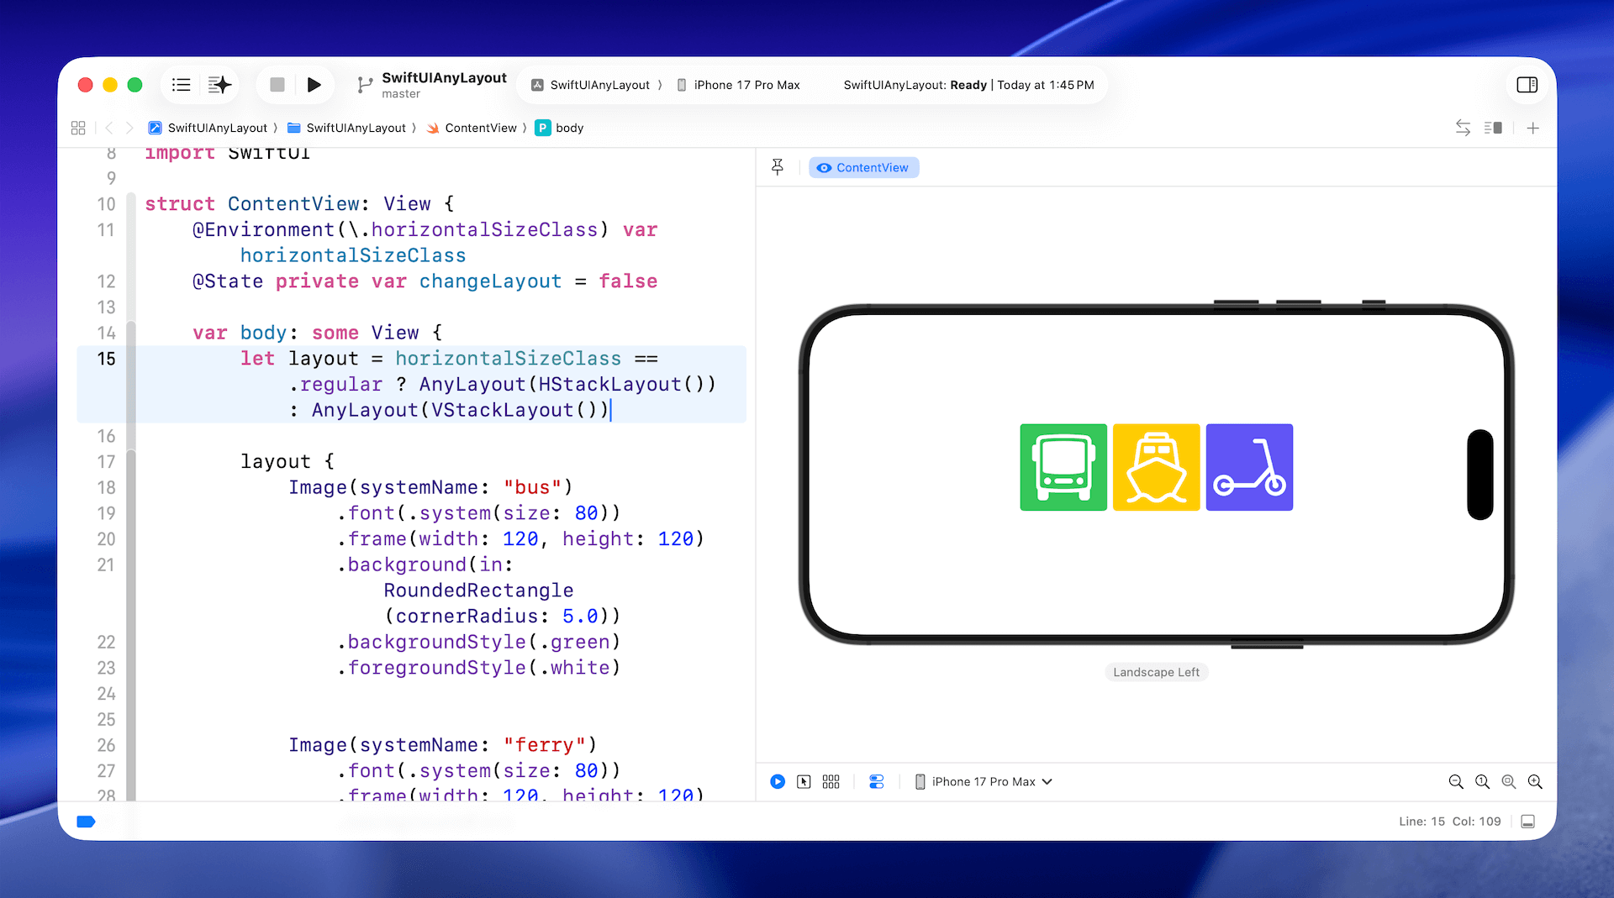Pin the preview with the pin icon
Viewport: 1614px width, 898px height.
[778, 167]
